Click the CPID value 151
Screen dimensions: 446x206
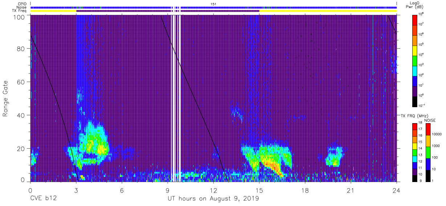[214, 4]
